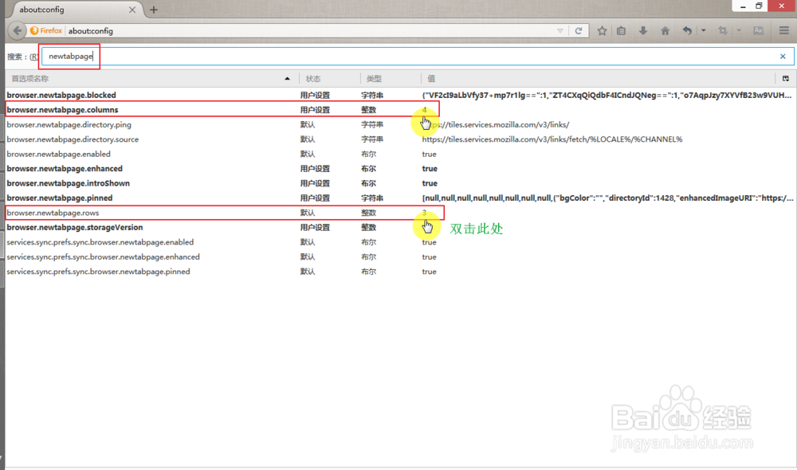Image resolution: width=797 pixels, height=470 pixels.
Task: Open Downloads with the arrow icon
Action: [x=642, y=29]
